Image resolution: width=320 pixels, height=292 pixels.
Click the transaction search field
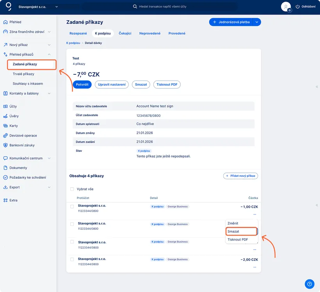coord(183,7)
